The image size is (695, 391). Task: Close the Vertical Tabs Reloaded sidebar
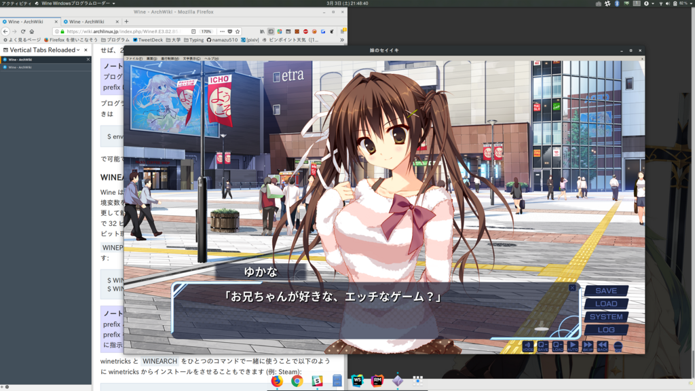coord(86,50)
